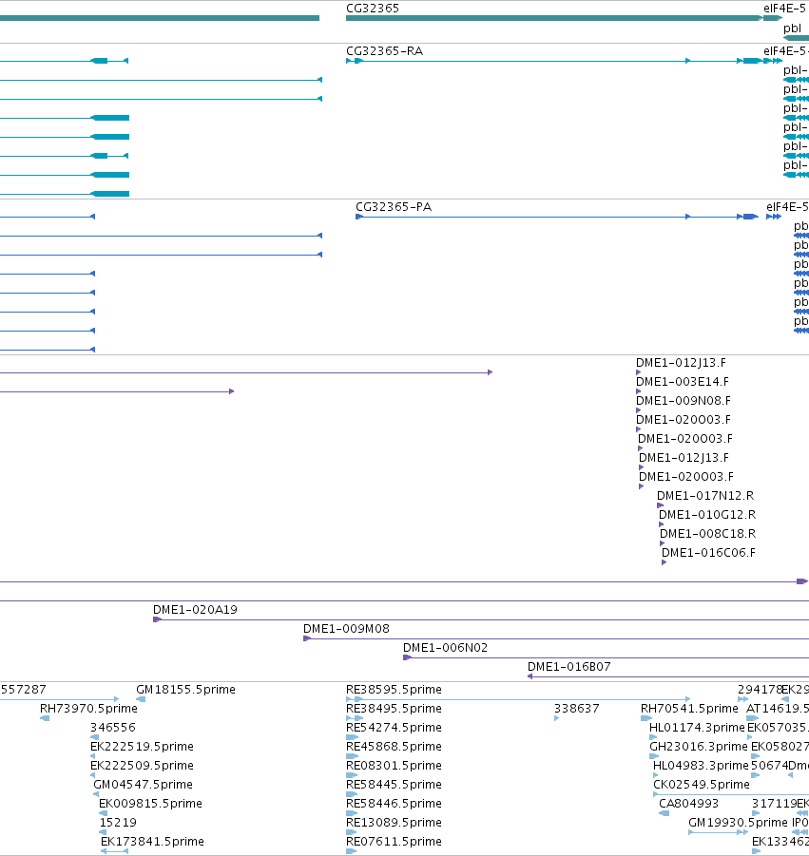Select EST RE58446.5prime
Image resolution: width=809 pixels, height=856 pixels.
click(394, 804)
